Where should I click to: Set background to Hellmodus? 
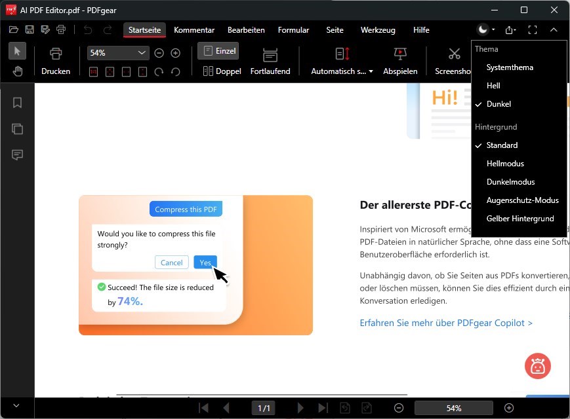pyautogui.click(x=519, y=164)
